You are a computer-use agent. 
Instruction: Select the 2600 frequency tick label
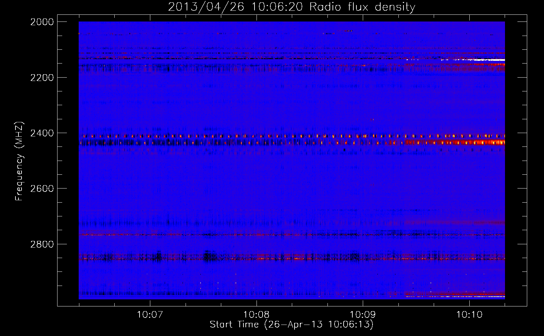[x=42, y=188]
